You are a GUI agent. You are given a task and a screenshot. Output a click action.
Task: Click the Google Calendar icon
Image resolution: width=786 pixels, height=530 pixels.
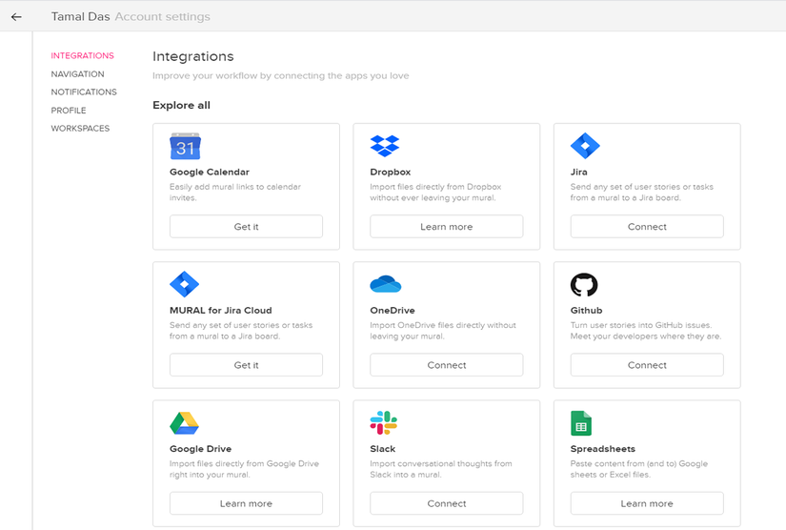click(x=185, y=146)
